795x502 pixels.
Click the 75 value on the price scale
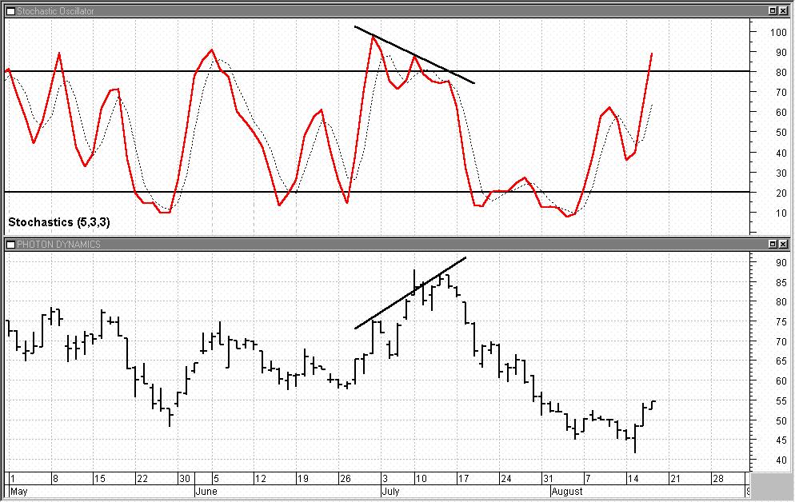click(x=781, y=322)
